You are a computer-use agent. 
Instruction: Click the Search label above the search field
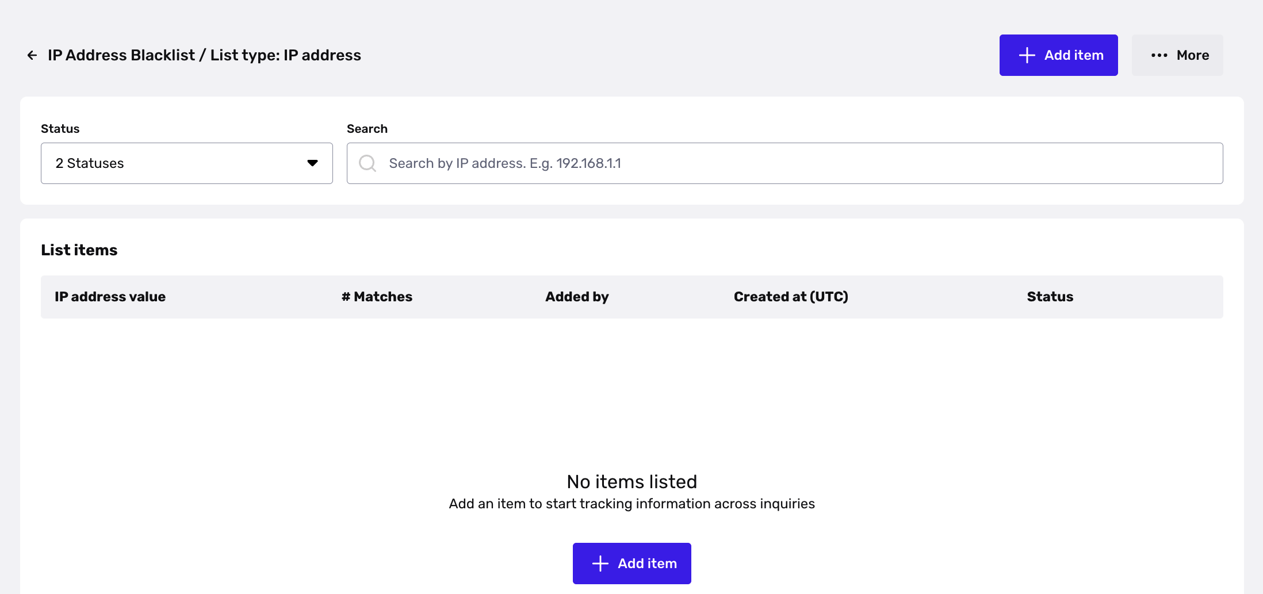[x=367, y=129]
